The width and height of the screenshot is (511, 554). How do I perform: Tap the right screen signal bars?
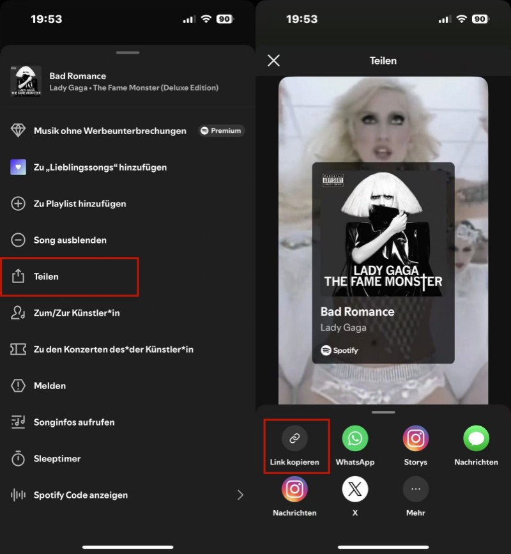(445, 19)
